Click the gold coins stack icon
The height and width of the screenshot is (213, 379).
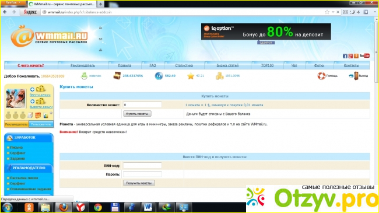point(219,76)
